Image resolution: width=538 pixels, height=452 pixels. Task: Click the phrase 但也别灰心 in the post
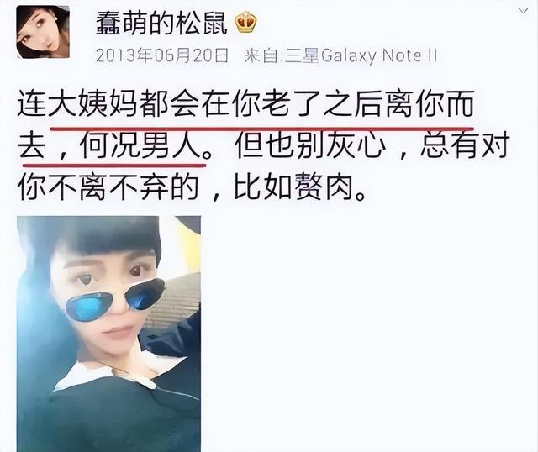(x=310, y=146)
